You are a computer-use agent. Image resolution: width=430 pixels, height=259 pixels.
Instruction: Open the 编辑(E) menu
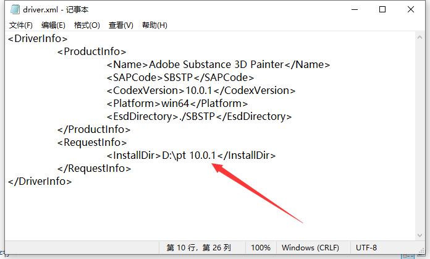coord(53,25)
